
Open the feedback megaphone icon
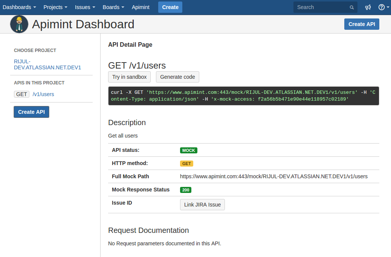click(x=368, y=7)
